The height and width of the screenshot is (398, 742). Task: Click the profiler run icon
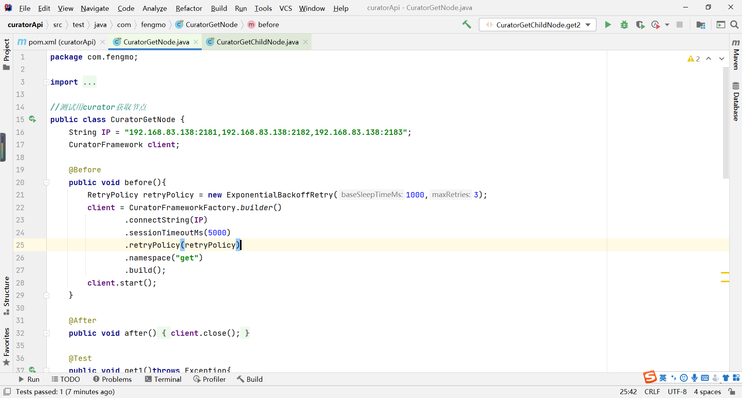click(x=656, y=25)
